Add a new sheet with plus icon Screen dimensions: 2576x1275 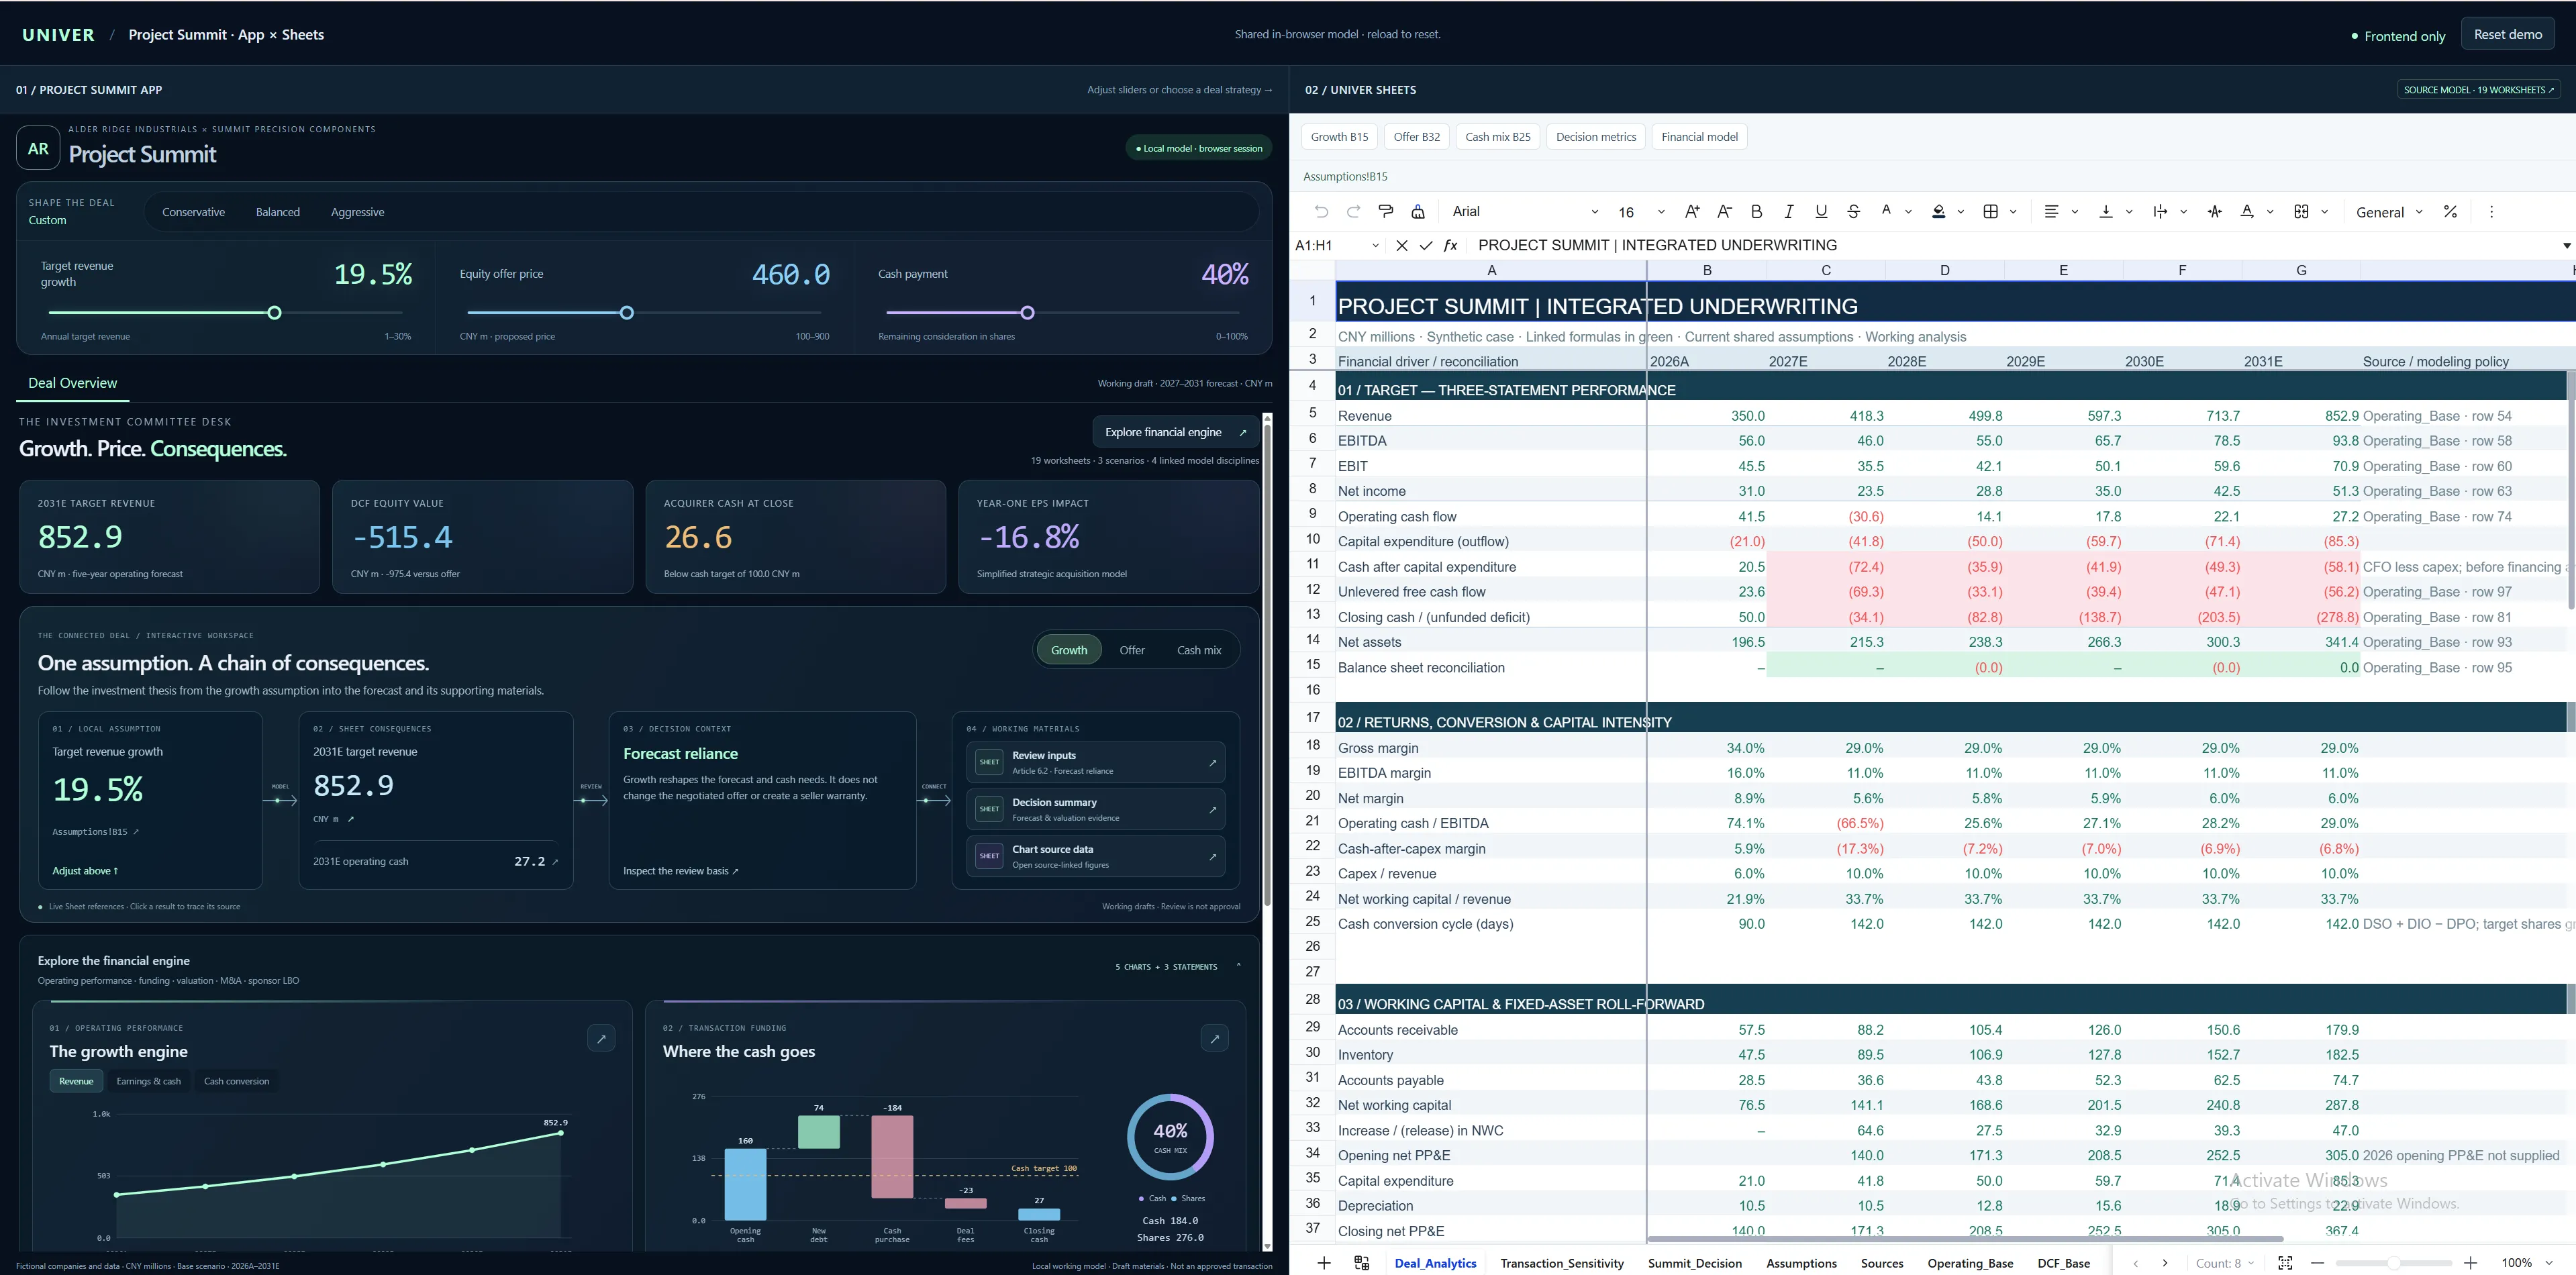[1324, 1263]
